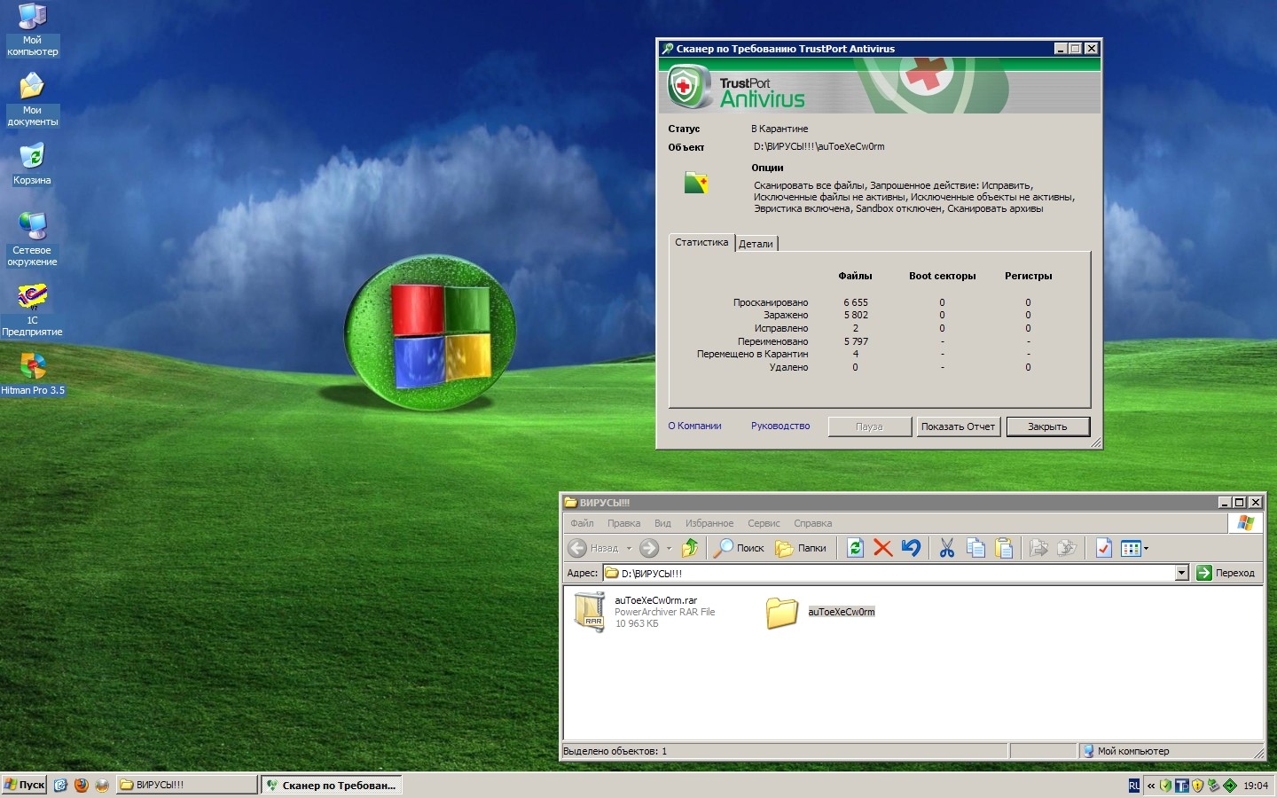This screenshot has height=798, width=1277.
Task: Switch to the Детали tab
Action: (x=756, y=244)
